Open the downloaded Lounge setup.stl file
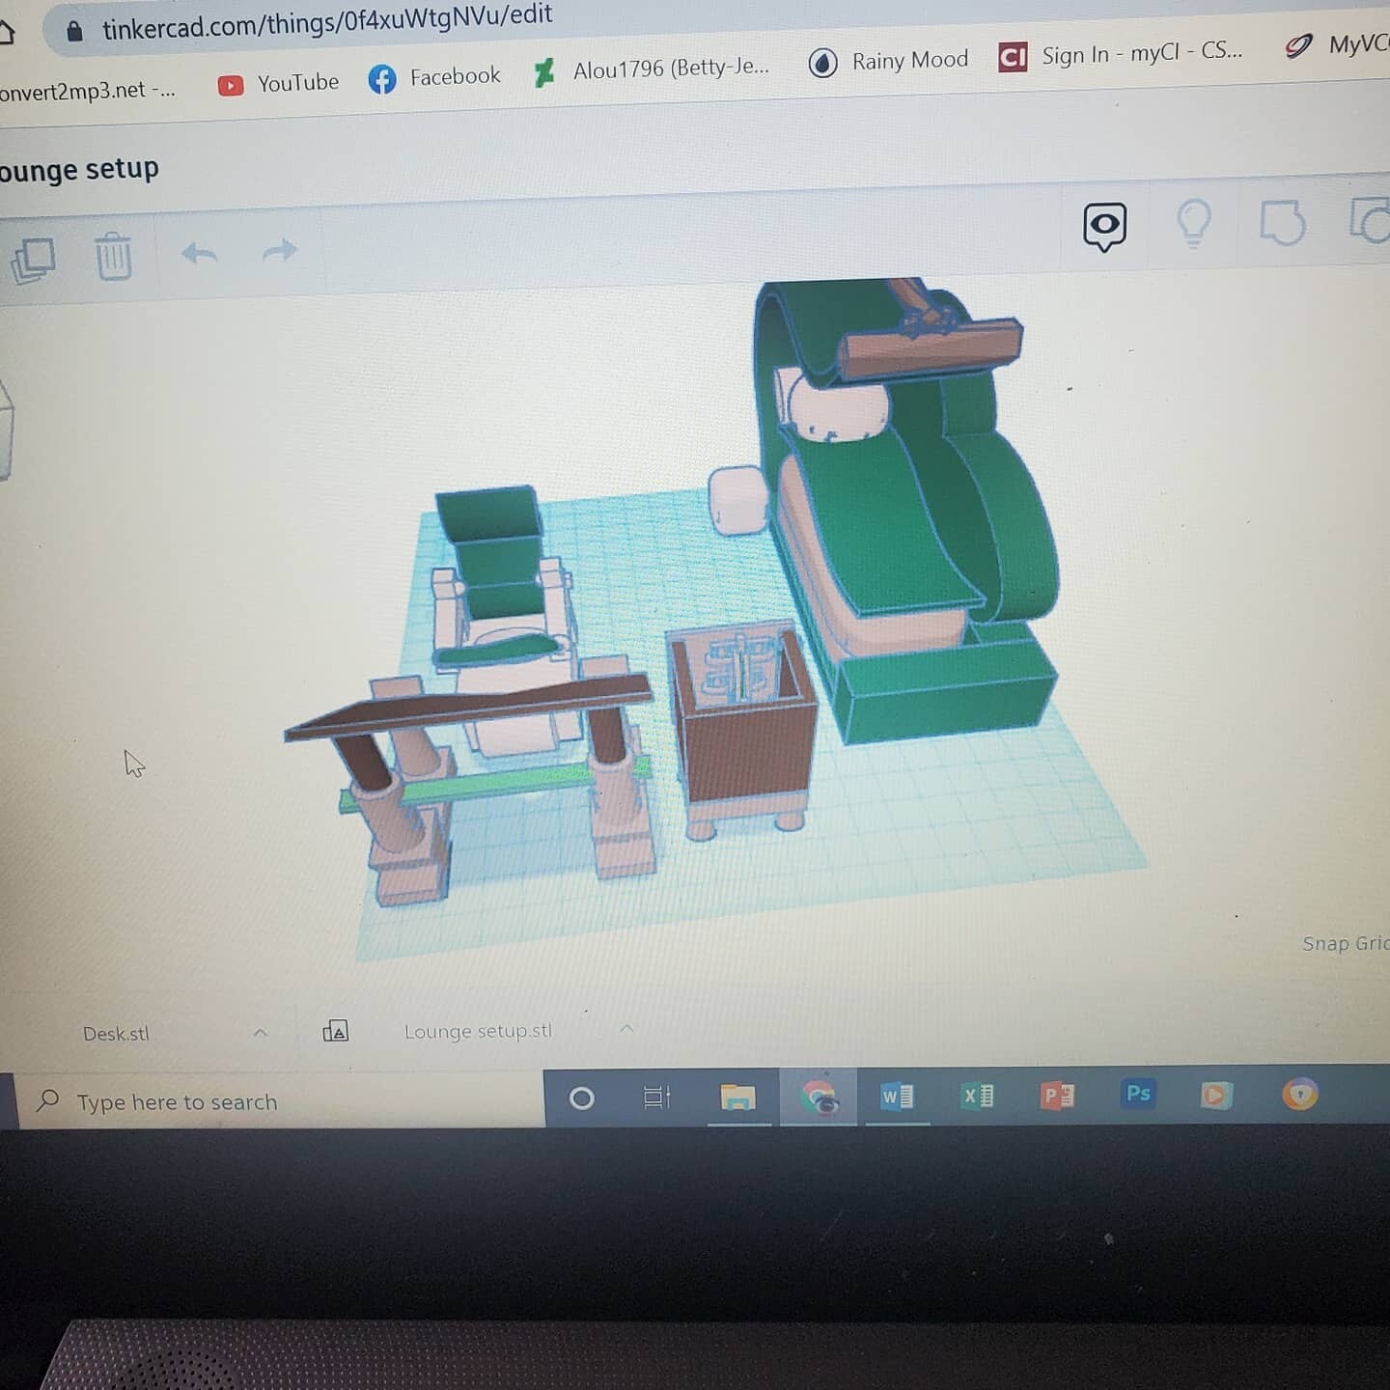Viewport: 1390px width, 1390px height. [x=478, y=1031]
